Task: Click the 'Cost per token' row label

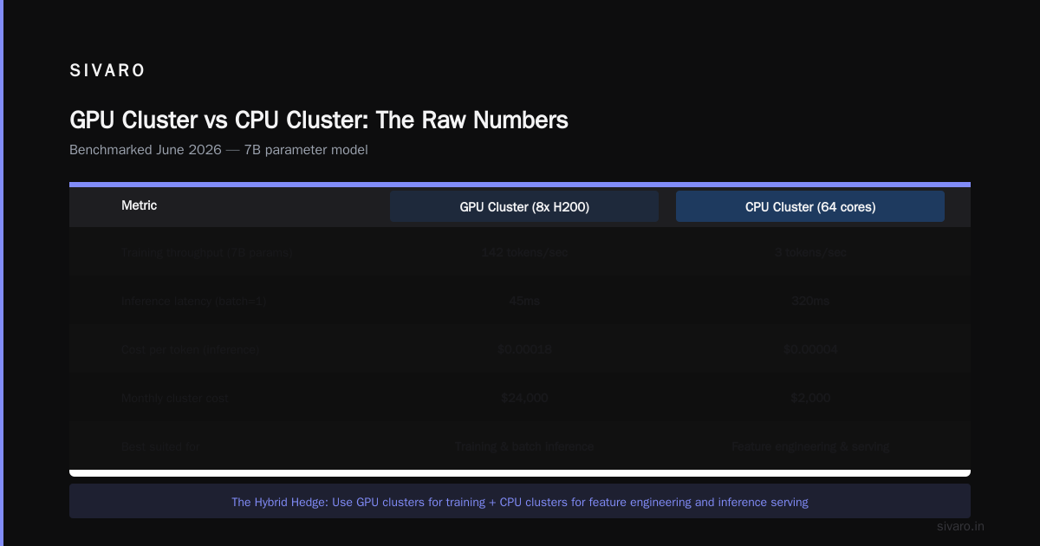Action: [x=192, y=349]
